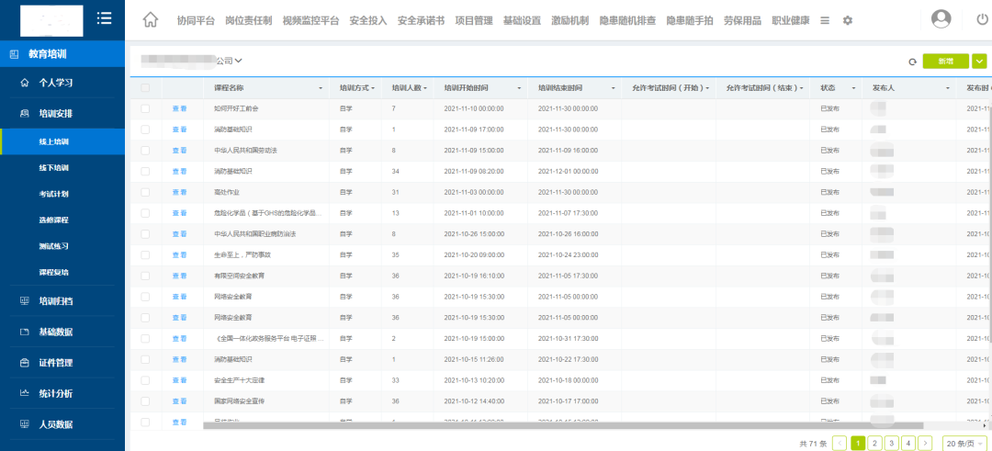Open the page size 20条/页 dropdown

click(x=964, y=443)
